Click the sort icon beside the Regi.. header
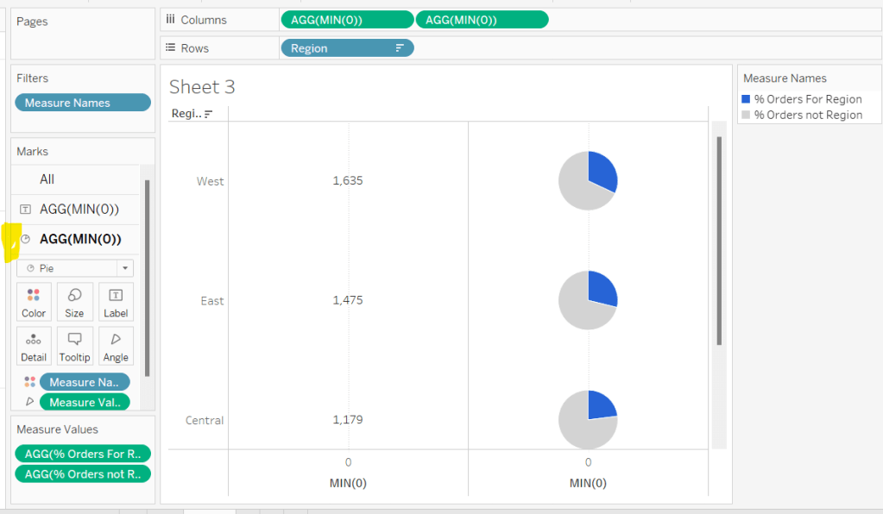 pos(209,114)
